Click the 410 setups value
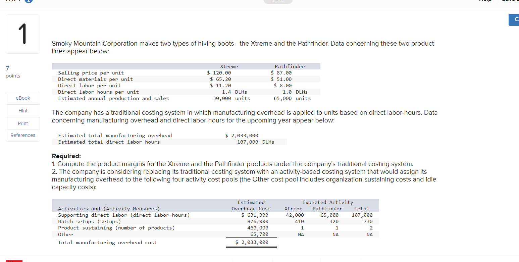519x262 pixels. point(300,221)
